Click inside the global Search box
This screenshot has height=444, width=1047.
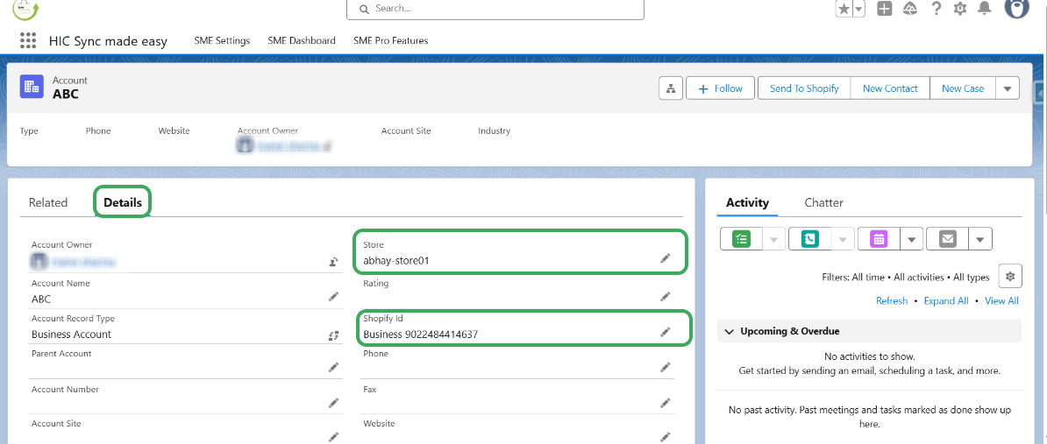pyautogui.click(x=495, y=9)
